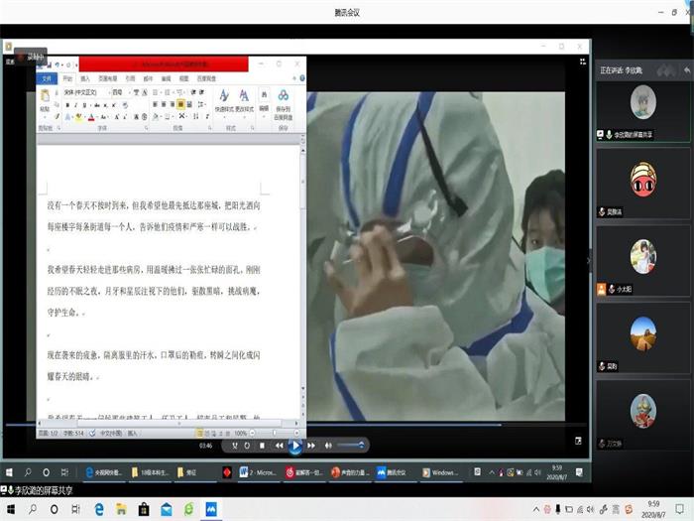The image size is (694, 521).
Task: Click Tencent Meeting icon in bottom Windows taskbar
Action: point(211,509)
